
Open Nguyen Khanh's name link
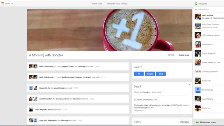68,66
